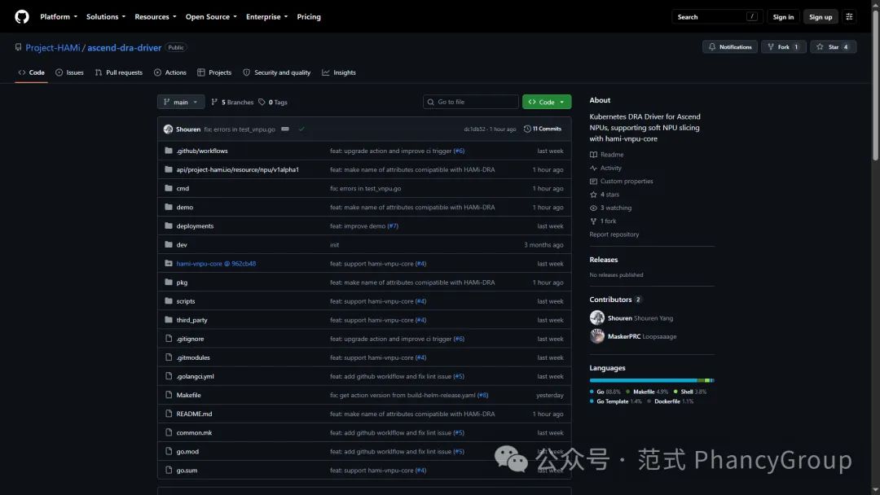
Task: View the 4 stars link
Action: coord(605,195)
